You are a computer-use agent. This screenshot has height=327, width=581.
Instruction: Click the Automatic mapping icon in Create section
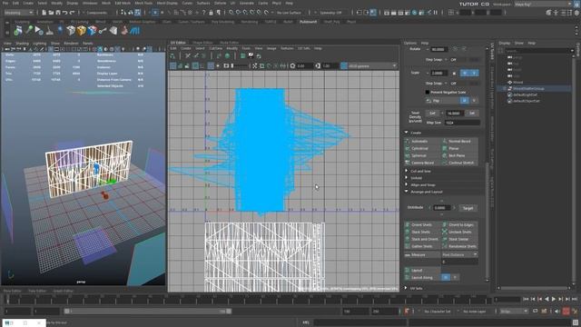408,142
